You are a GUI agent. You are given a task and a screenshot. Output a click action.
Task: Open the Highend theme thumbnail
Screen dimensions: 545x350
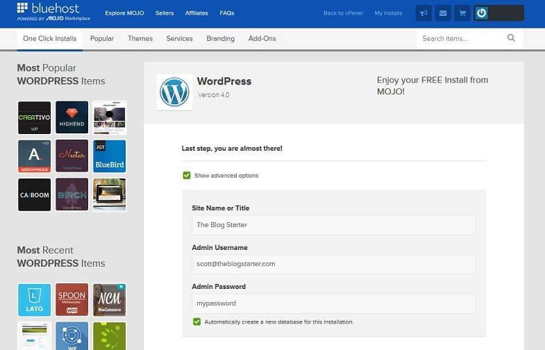[x=72, y=117]
